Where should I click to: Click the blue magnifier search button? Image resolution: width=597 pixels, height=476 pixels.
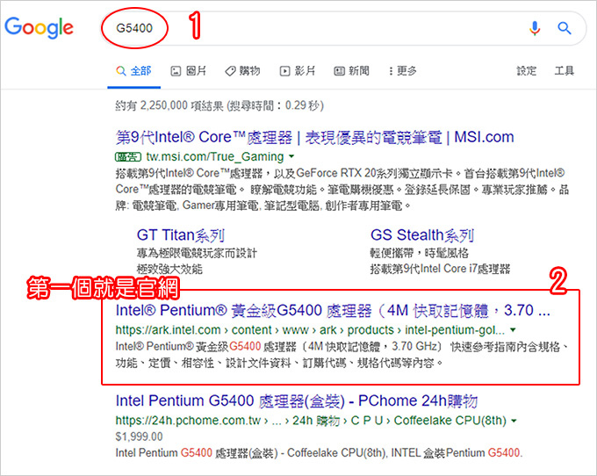coord(565,28)
